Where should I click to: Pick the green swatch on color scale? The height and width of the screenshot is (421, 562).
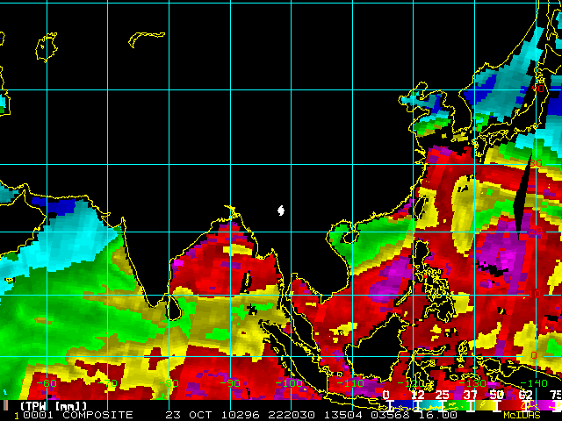tap(450, 406)
